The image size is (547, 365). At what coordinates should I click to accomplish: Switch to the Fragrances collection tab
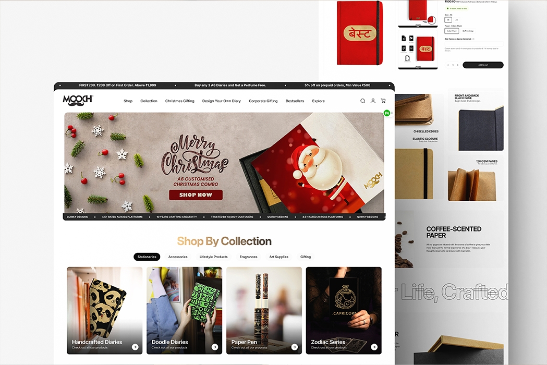tap(248, 257)
